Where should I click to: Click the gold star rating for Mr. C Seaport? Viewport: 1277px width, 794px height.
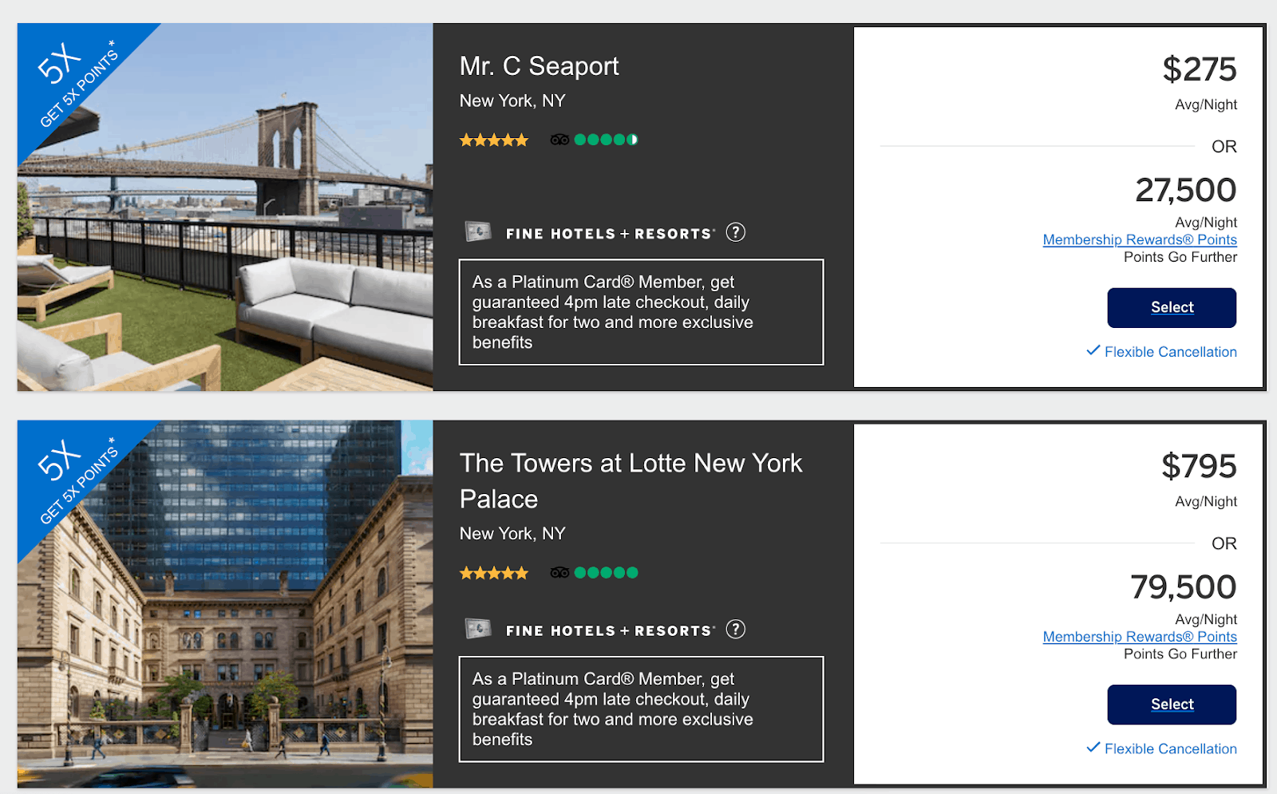494,140
